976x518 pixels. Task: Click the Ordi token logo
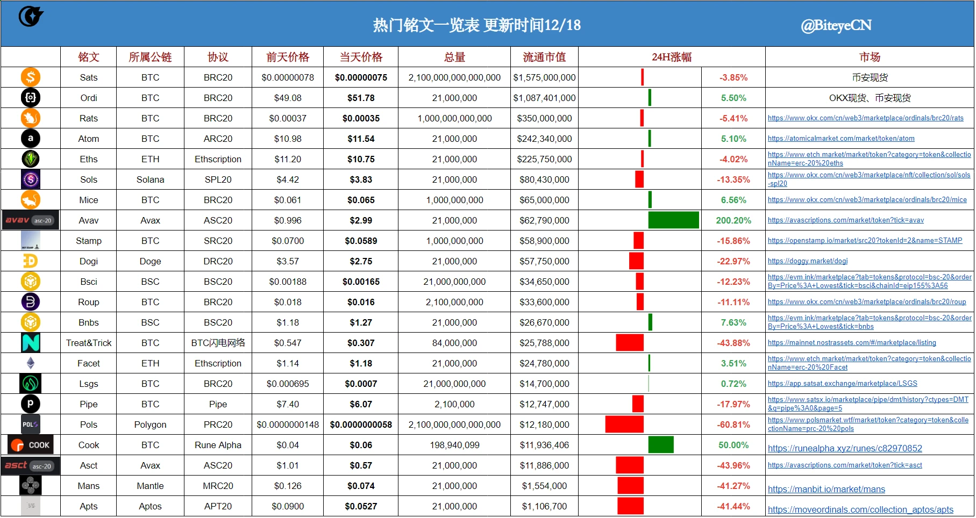click(x=31, y=97)
